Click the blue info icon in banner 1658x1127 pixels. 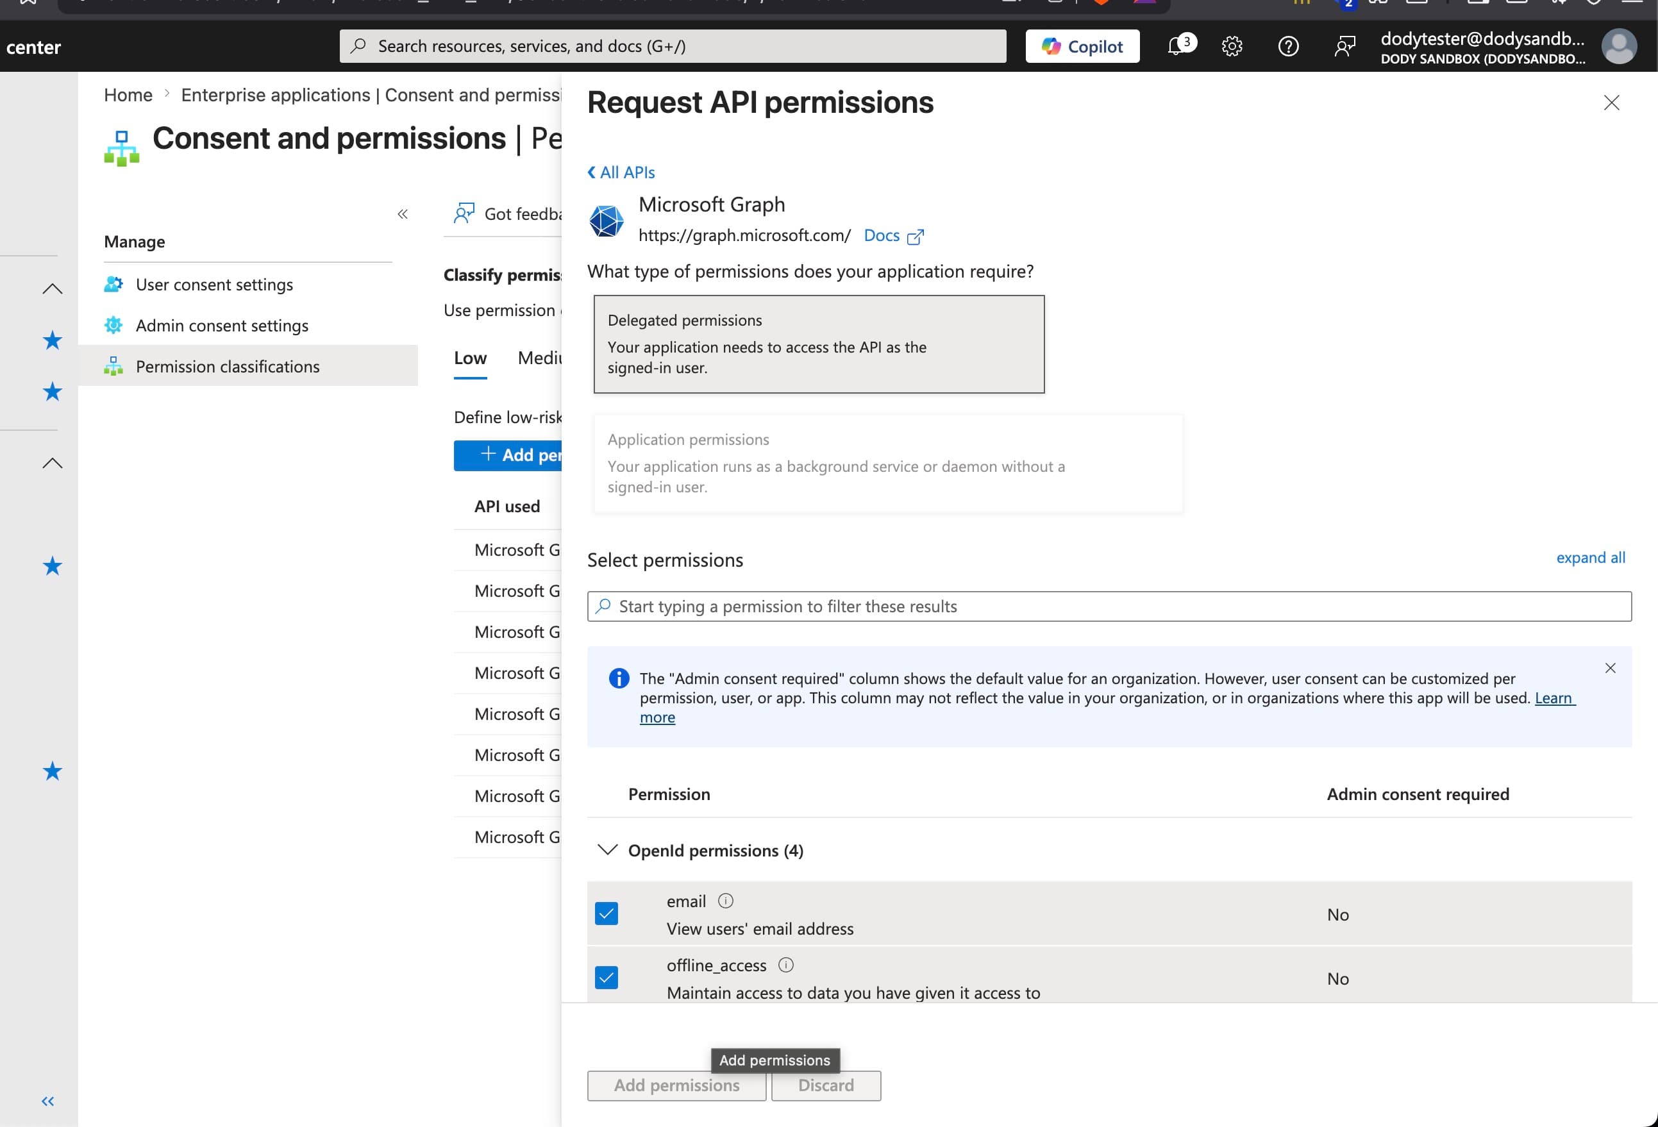(x=619, y=678)
